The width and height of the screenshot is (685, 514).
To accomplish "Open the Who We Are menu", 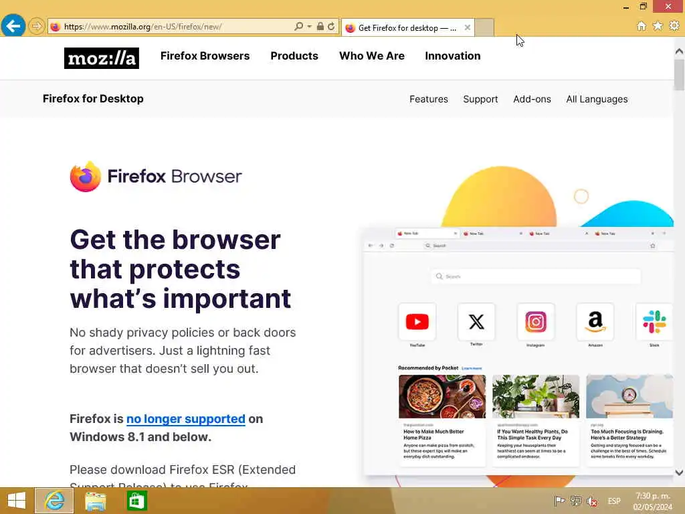I will (x=372, y=56).
